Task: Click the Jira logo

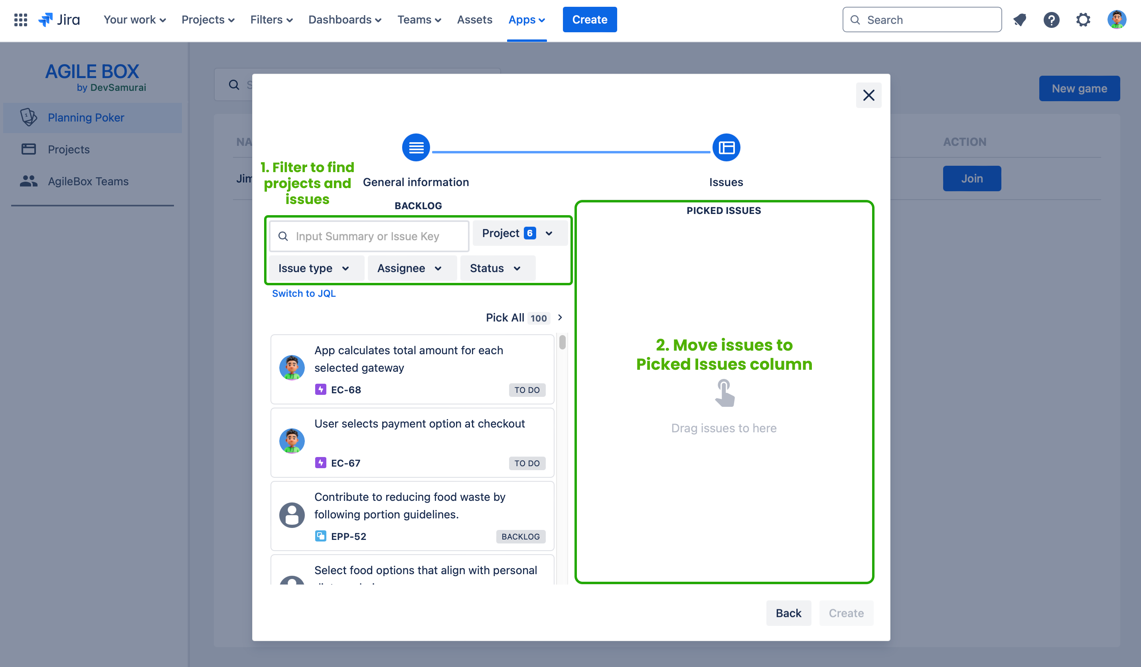Action: (x=59, y=20)
